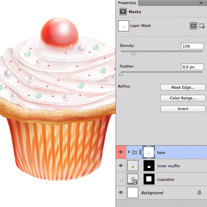Click the folder icon of base group
Image resolution: width=207 pixels, height=207 pixels.
[135, 152]
